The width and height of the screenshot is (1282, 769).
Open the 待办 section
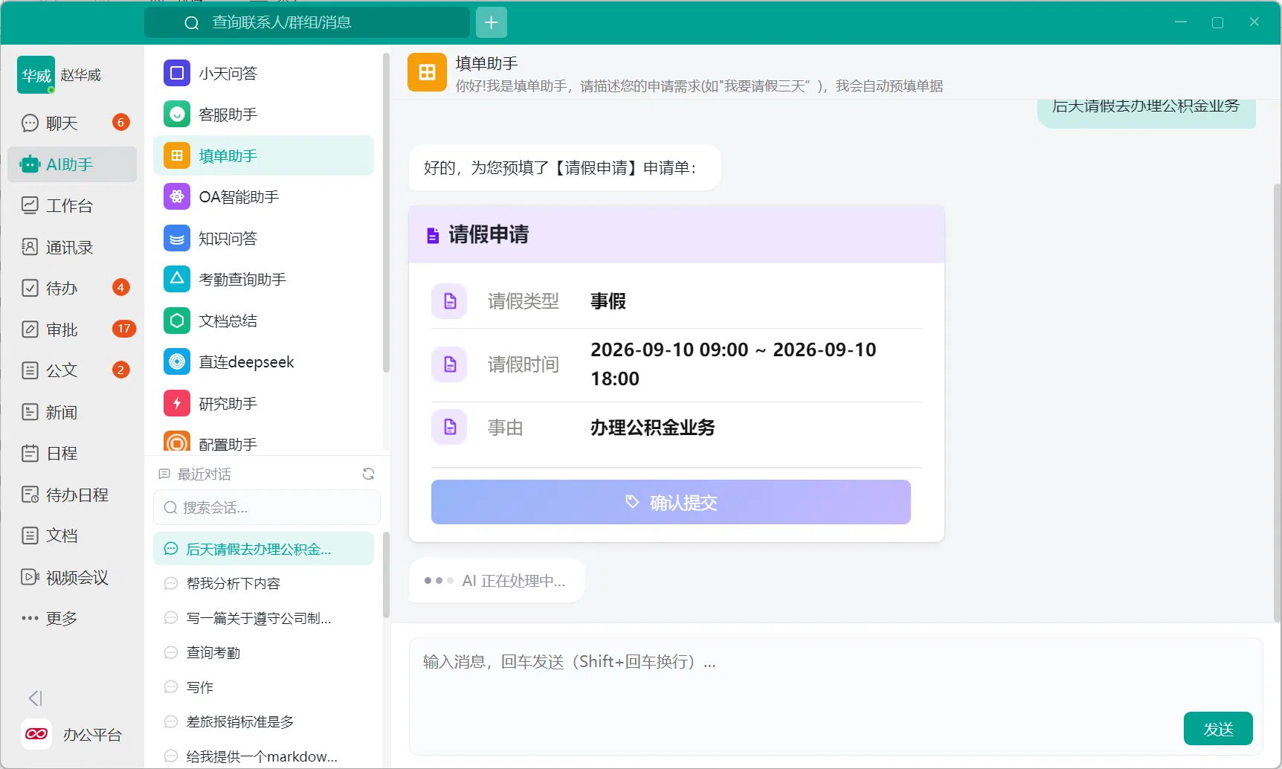click(x=72, y=288)
